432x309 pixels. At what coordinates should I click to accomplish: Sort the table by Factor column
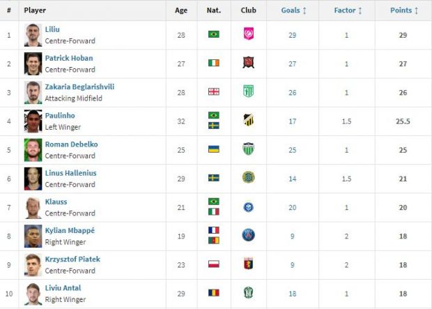348,10
